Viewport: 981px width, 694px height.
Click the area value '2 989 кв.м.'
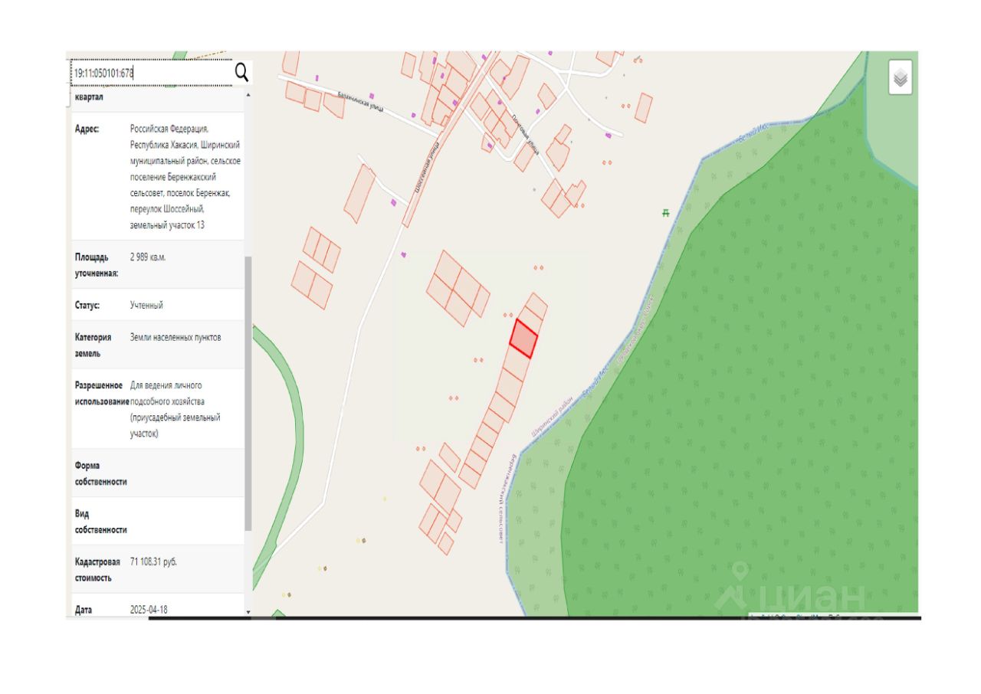148,257
